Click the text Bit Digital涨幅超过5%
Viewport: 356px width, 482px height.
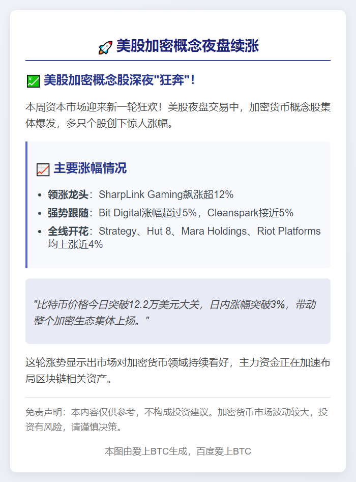coord(147,213)
